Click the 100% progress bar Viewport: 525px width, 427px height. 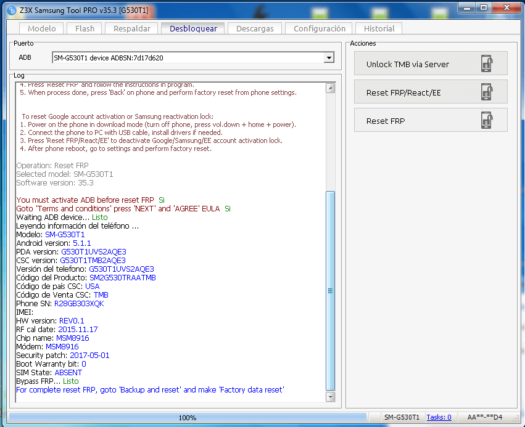click(188, 417)
